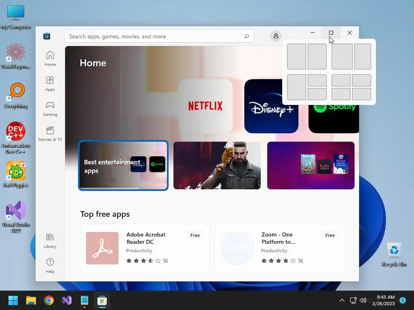
Task: Open the Library in the sidebar
Action: (x=50, y=241)
